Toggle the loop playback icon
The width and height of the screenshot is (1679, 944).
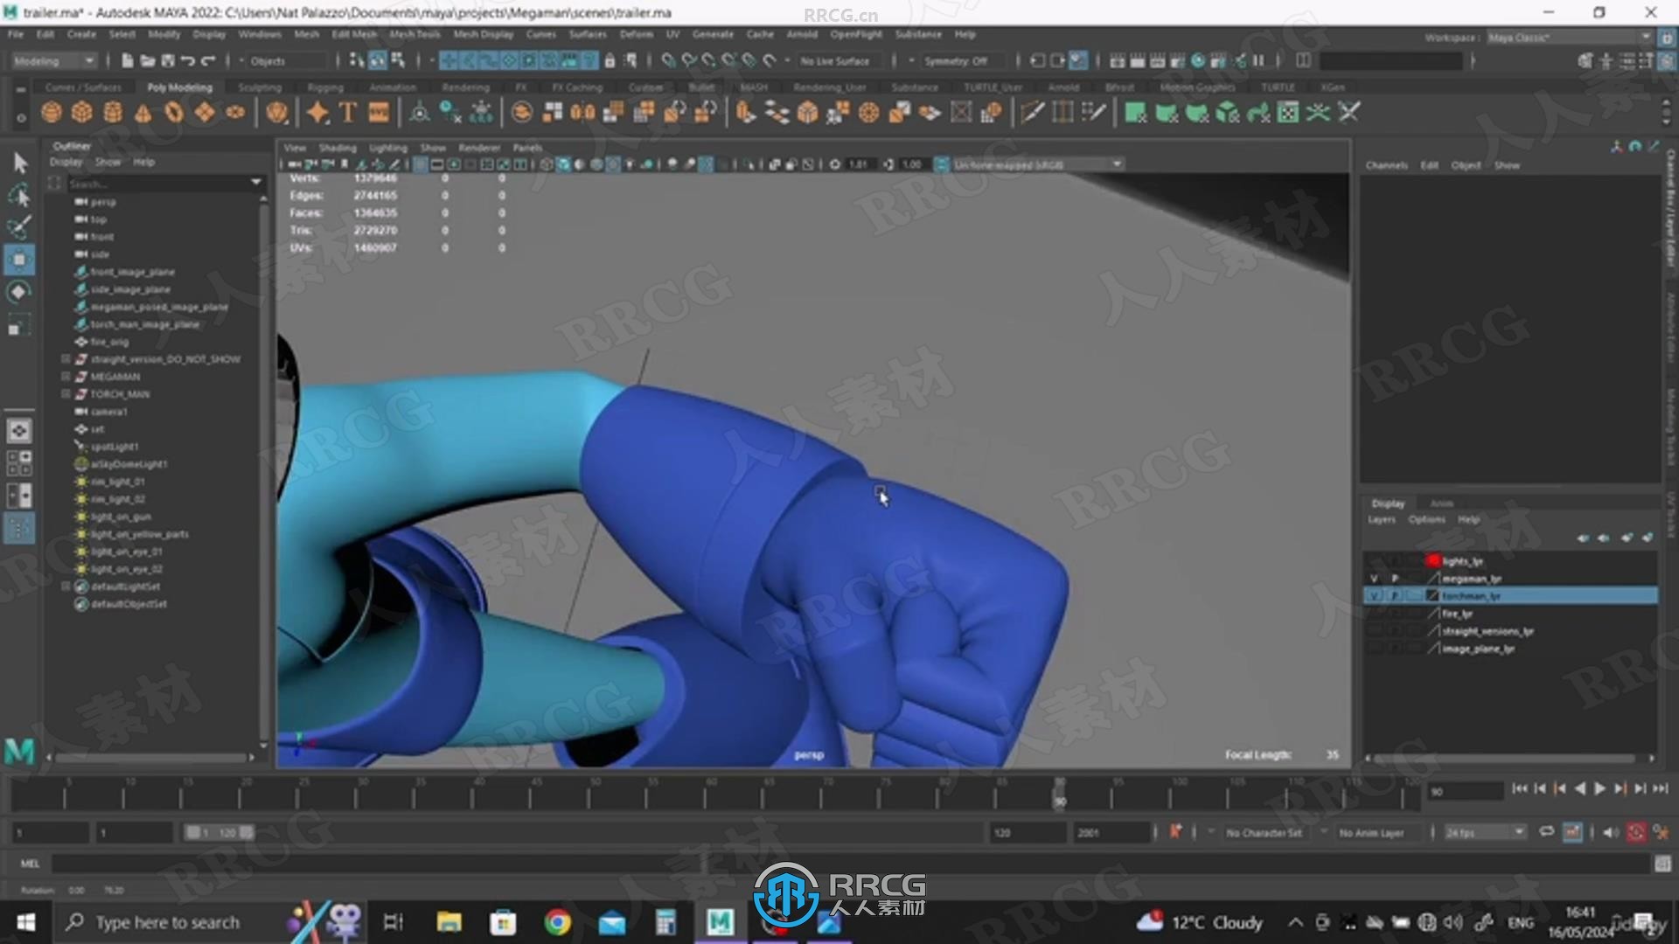point(1546,832)
